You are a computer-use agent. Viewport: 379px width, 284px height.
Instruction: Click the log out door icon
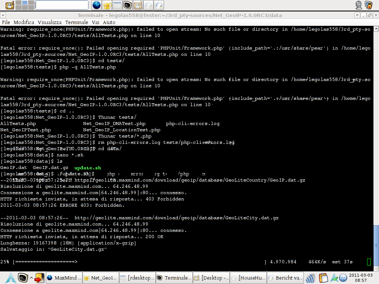tap(38, 278)
